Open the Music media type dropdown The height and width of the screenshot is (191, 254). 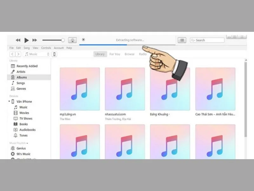click(37, 54)
